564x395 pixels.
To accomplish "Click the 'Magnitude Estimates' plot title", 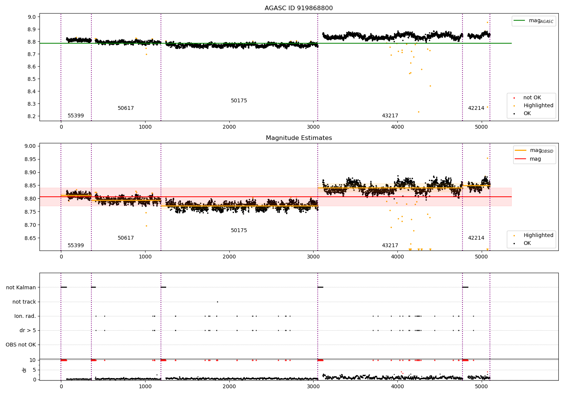I will click(299, 138).
